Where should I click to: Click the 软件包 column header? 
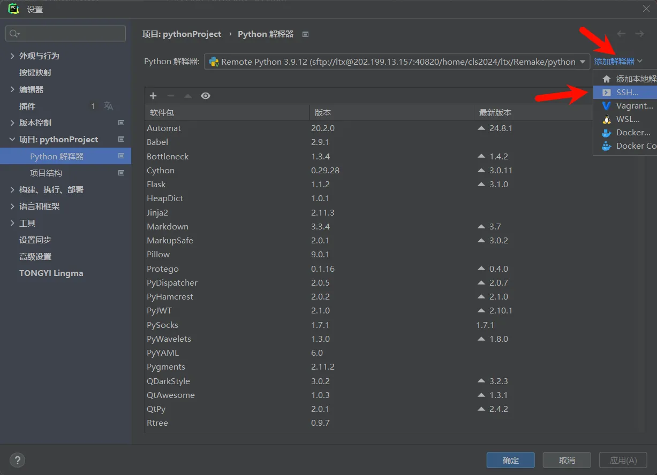[226, 113]
